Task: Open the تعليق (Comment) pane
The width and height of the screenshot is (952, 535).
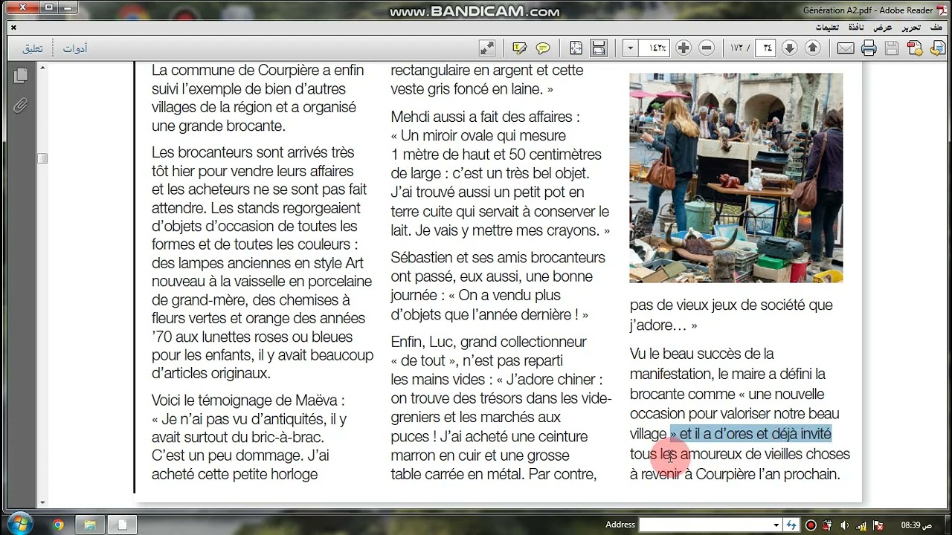Action: click(33, 48)
